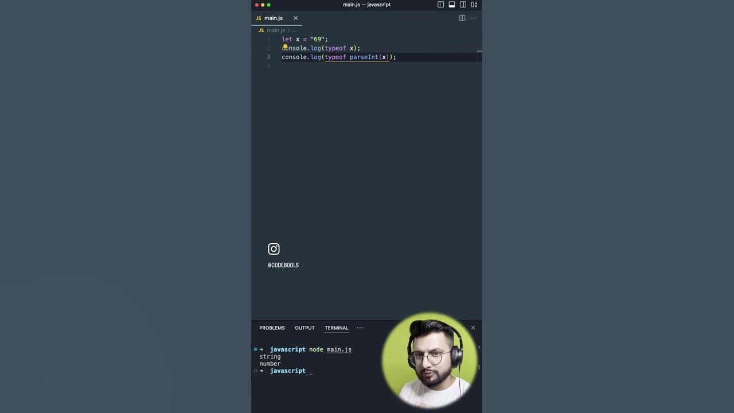Image resolution: width=734 pixels, height=413 pixels.
Task: Toggle the primary sidebar layout icon
Action: (x=440, y=5)
